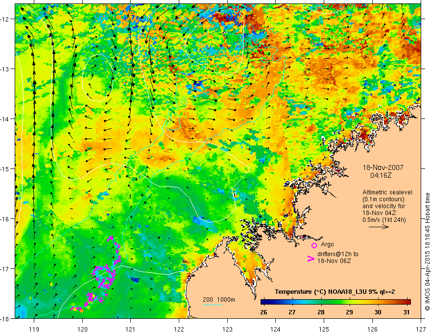
Task: Click the color bar '28' tick label
Action: [321, 312]
